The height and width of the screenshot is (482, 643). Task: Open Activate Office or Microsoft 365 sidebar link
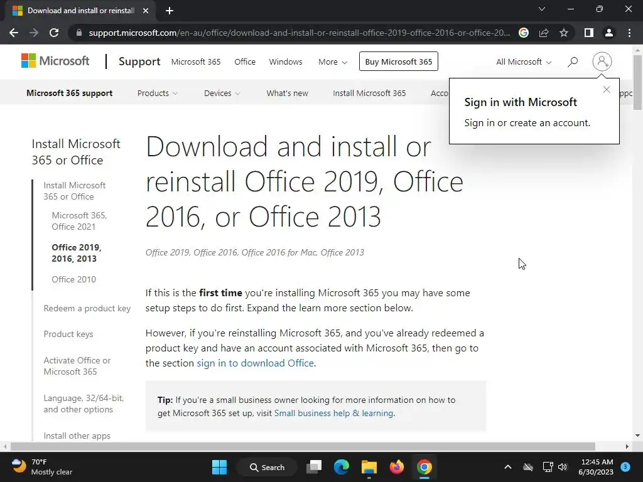pos(77,366)
